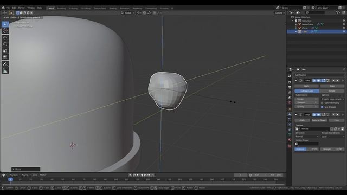The width and height of the screenshot is (347, 195).
Task: Hide the Circle object via eye icon
Action: (x=344, y=28)
